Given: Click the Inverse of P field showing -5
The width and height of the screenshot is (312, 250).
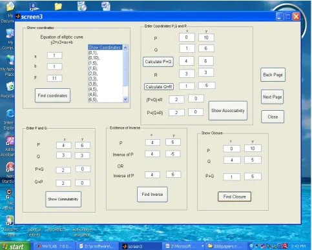Looking at the screenshot, I should tap(173, 154).
